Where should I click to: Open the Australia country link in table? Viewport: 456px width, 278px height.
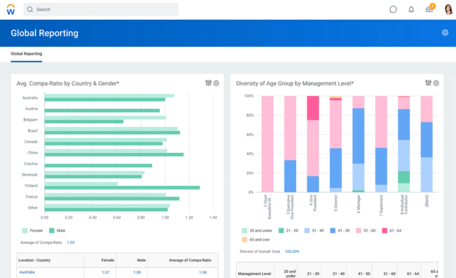pyautogui.click(x=27, y=272)
